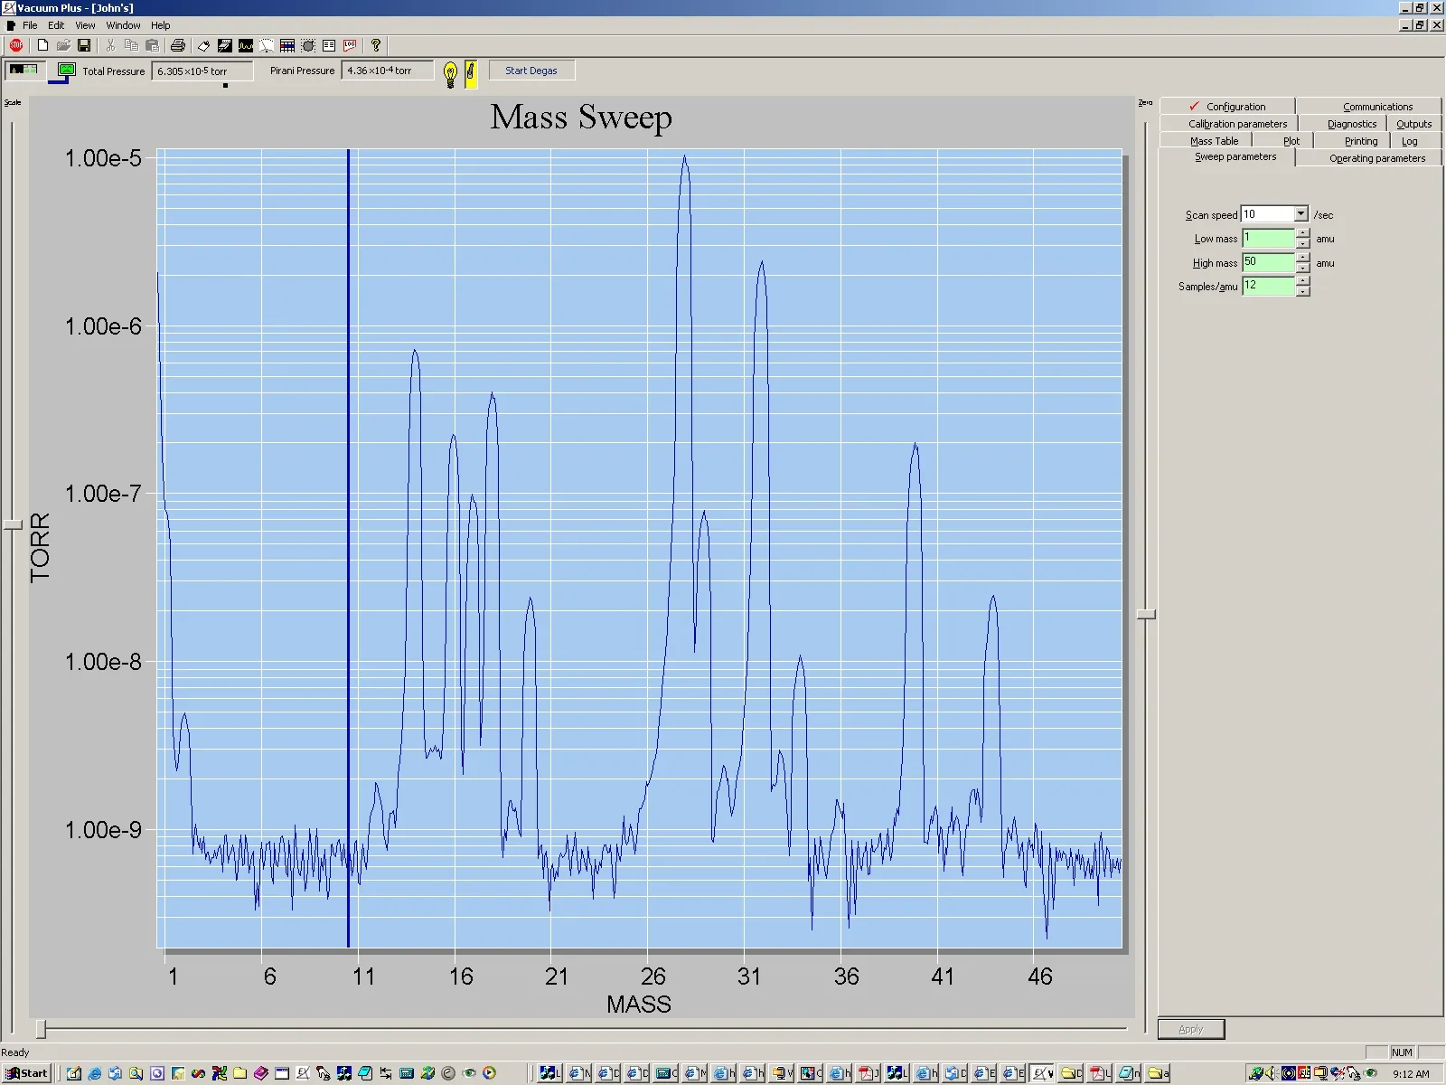Click the small spectrum thumbnail icon beside Total Pressure
The height and width of the screenshot is (1085, 1446).
click(23, 70)
